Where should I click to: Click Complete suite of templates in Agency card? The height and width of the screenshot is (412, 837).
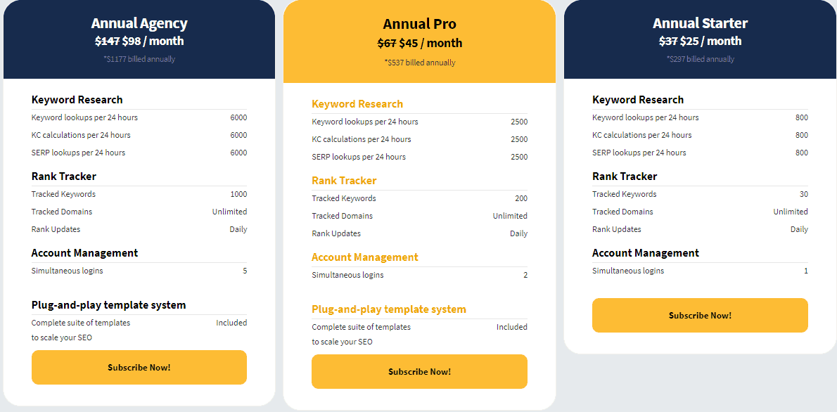(x=81, y=323)
